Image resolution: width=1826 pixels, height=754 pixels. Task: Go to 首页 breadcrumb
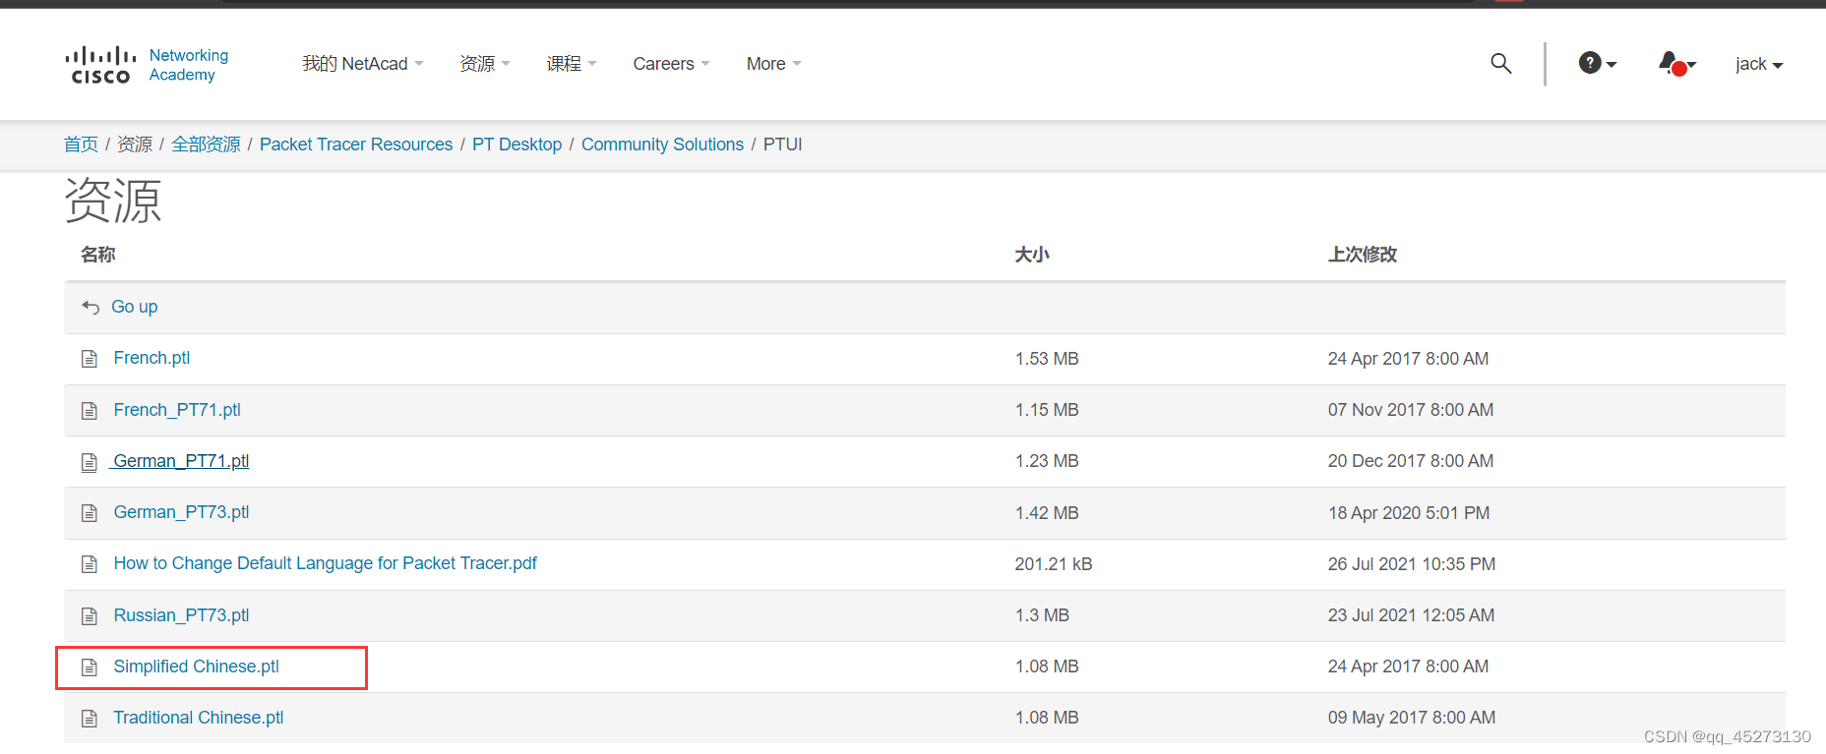pyautogui.click(x=81, y=145)
